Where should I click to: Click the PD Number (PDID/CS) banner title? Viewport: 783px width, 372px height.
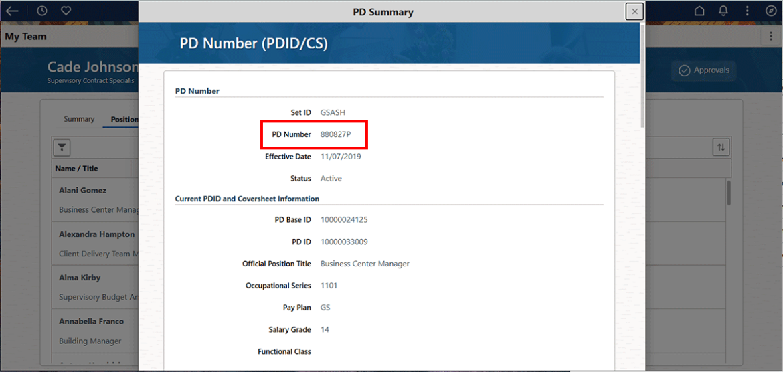click(254, 43)
